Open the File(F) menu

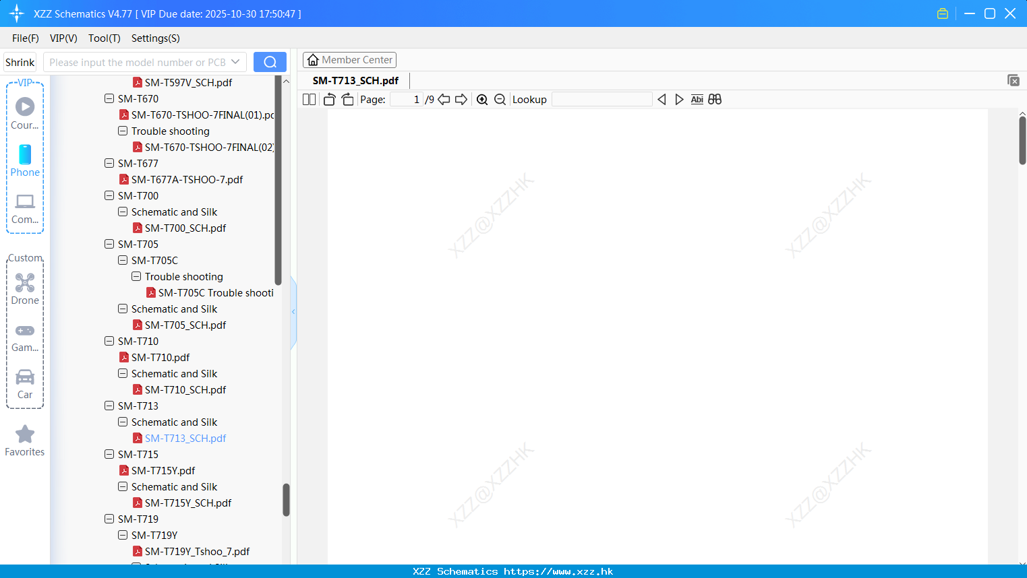tap(26, 38)
